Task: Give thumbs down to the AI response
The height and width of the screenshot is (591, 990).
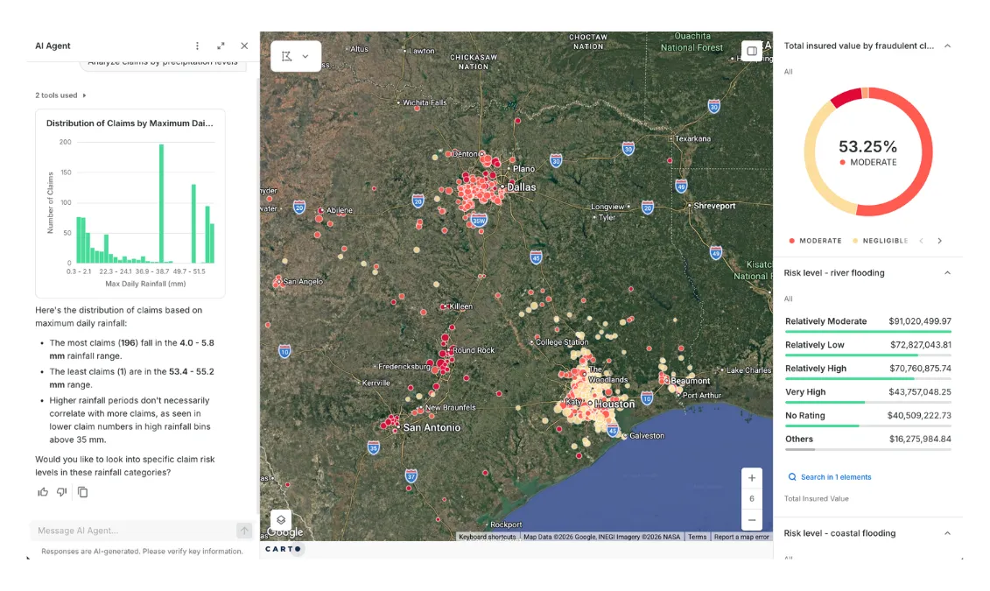Action: click(x=62, y=492)
